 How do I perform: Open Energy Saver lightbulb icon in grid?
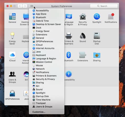[12, 36]
